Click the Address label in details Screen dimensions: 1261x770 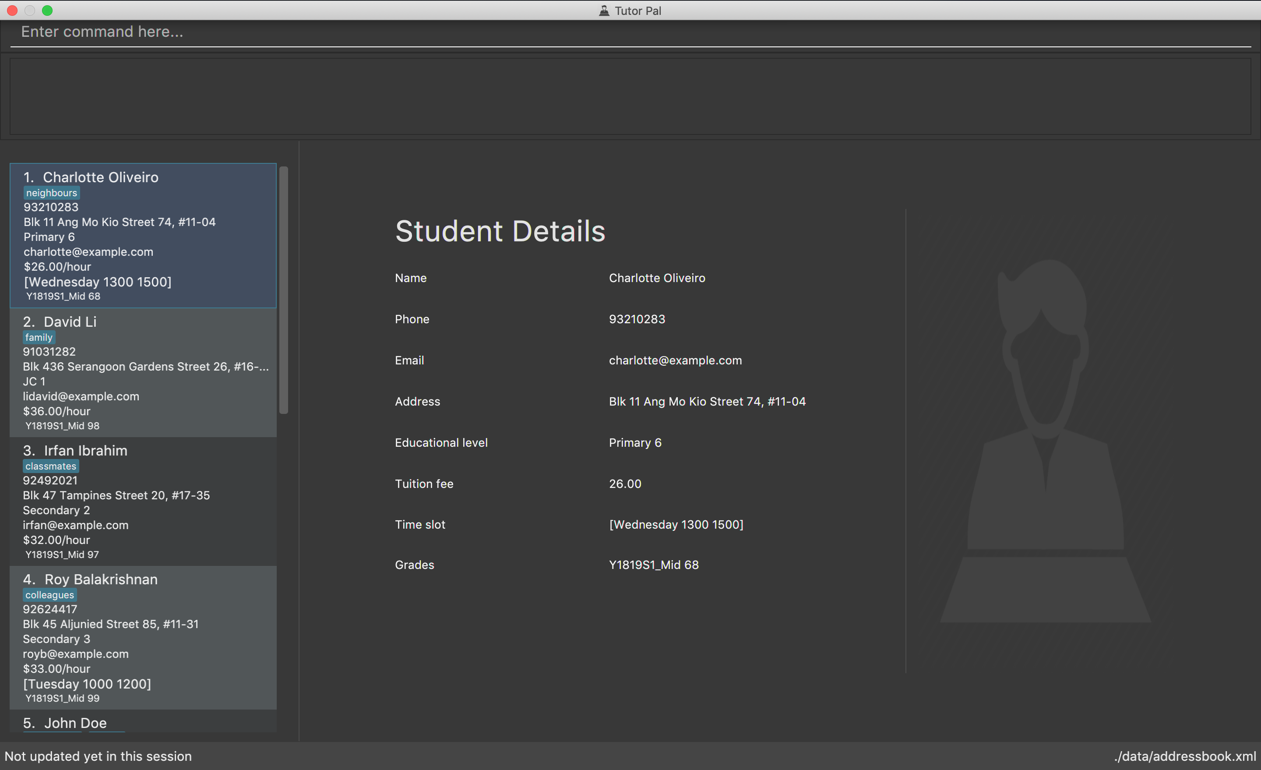click(x=418, y=401)
